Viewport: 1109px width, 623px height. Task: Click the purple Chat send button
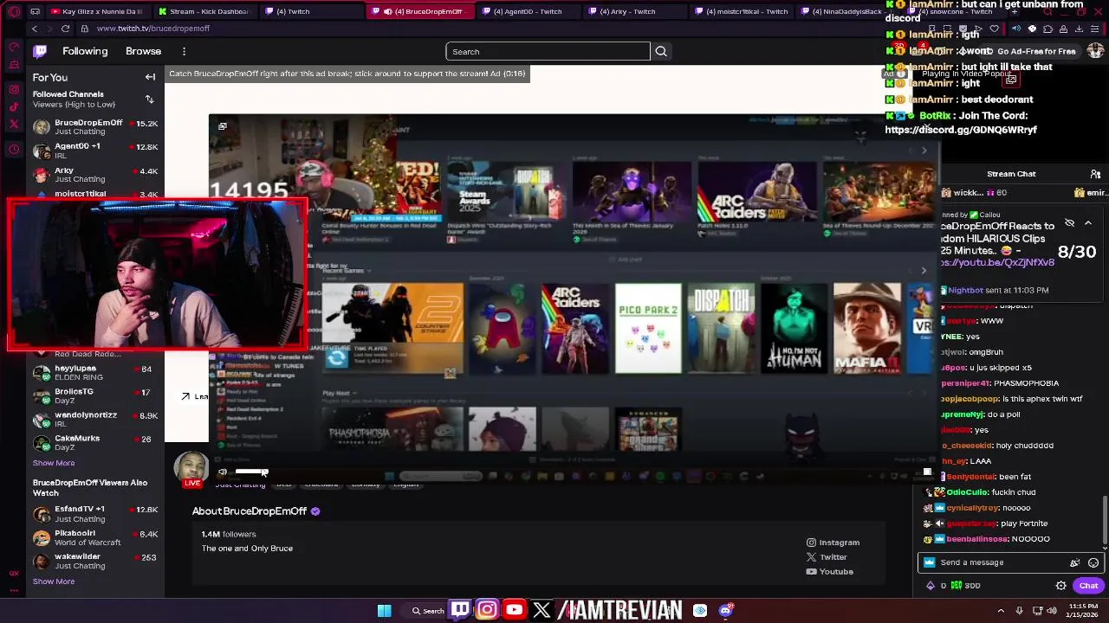coord(1088,586)
